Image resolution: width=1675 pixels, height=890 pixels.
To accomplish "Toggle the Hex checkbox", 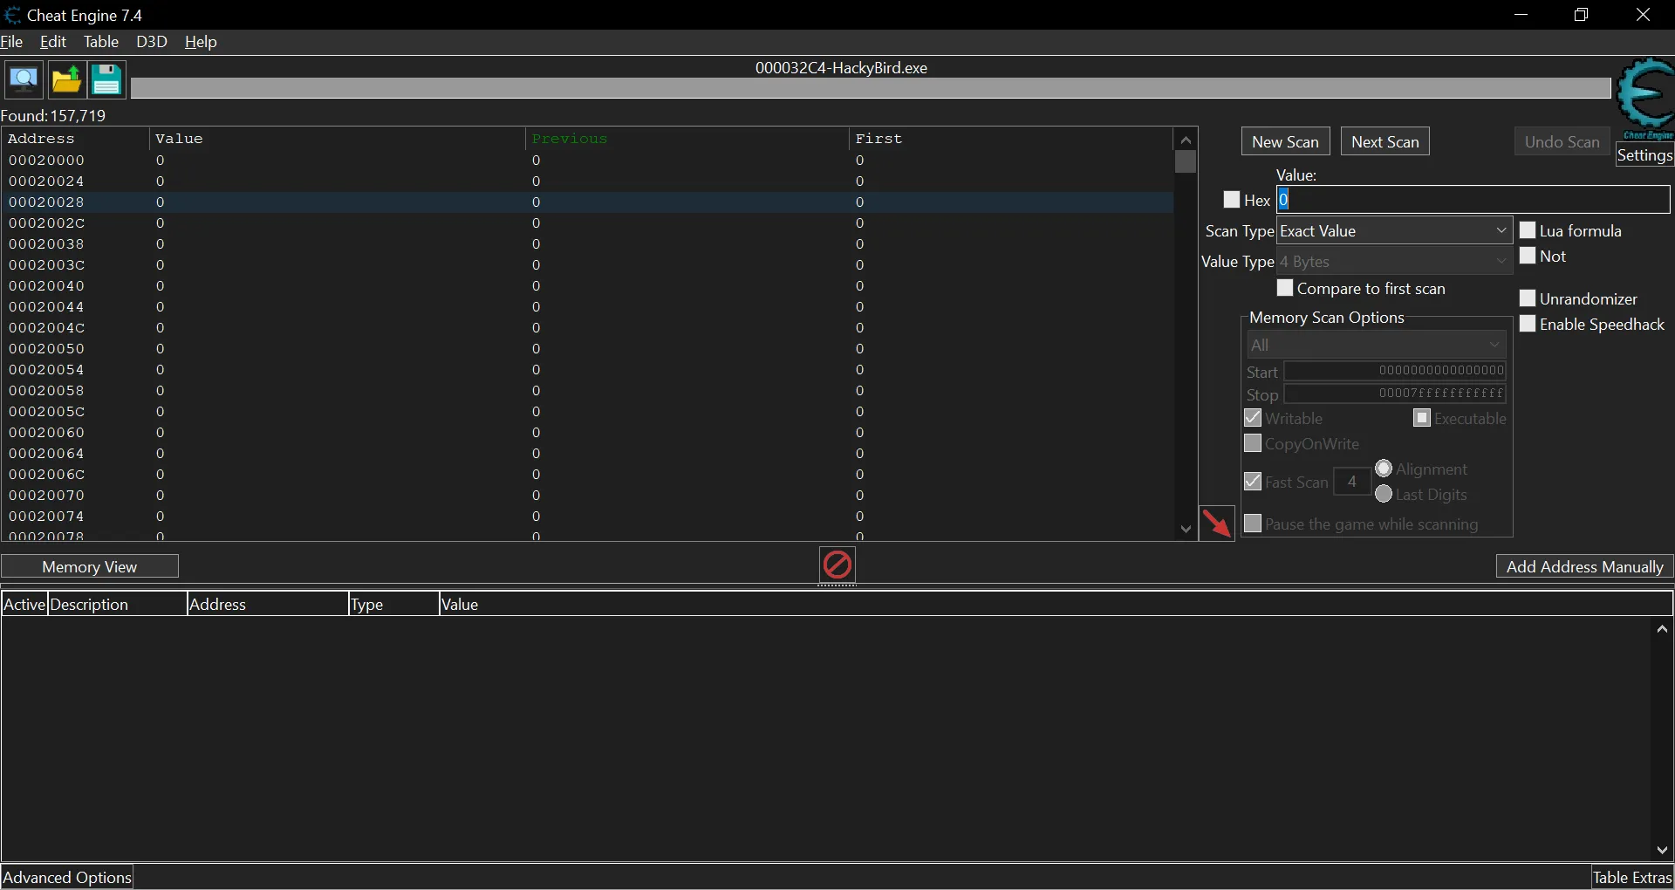I will [1232, 200].
